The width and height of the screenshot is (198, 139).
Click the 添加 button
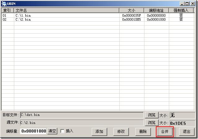tap(99, 131)
